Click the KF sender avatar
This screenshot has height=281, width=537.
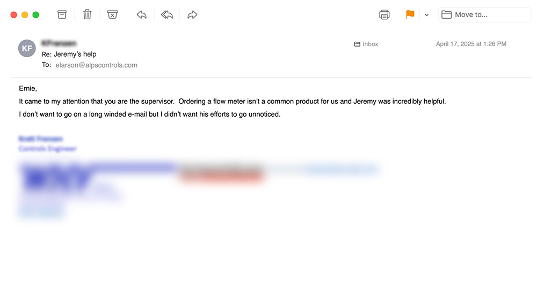coord(27,48)
